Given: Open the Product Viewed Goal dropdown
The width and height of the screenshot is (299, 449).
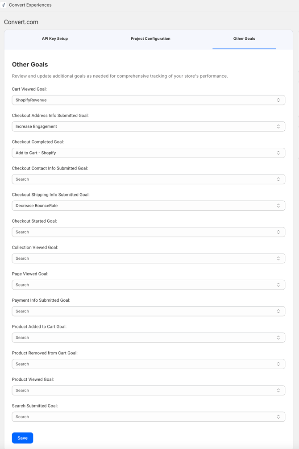Looking at the screenshot, I should pyautogui.click(x=148, y=390).
